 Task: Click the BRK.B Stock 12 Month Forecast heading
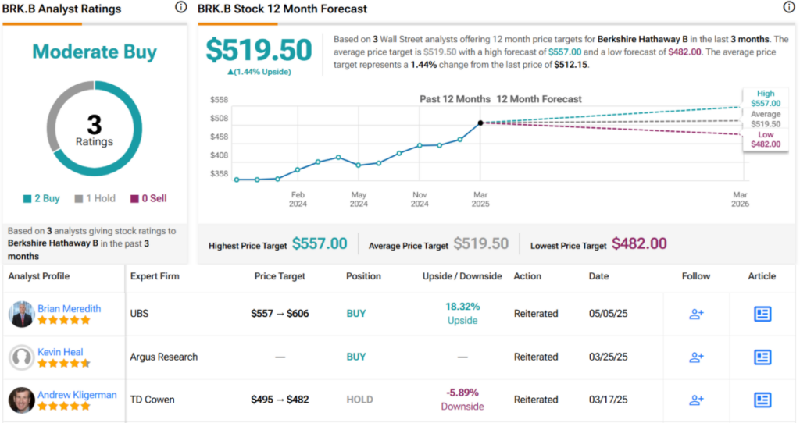(x=282, y=9)
